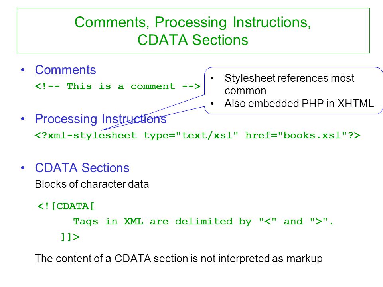
Task: Click the slide title box
Action: (x=193, y=31)
